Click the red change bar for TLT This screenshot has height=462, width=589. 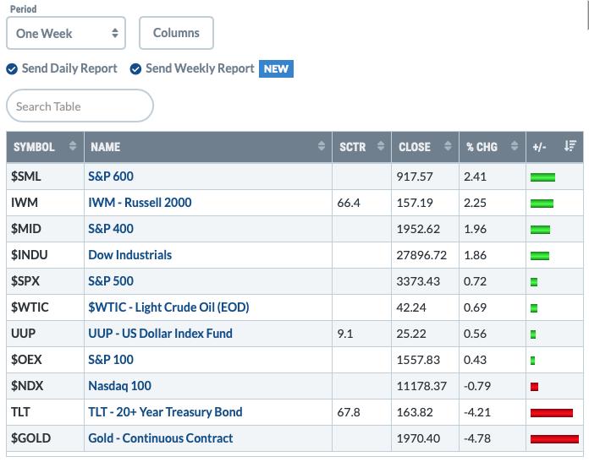[x=552, y=413]
